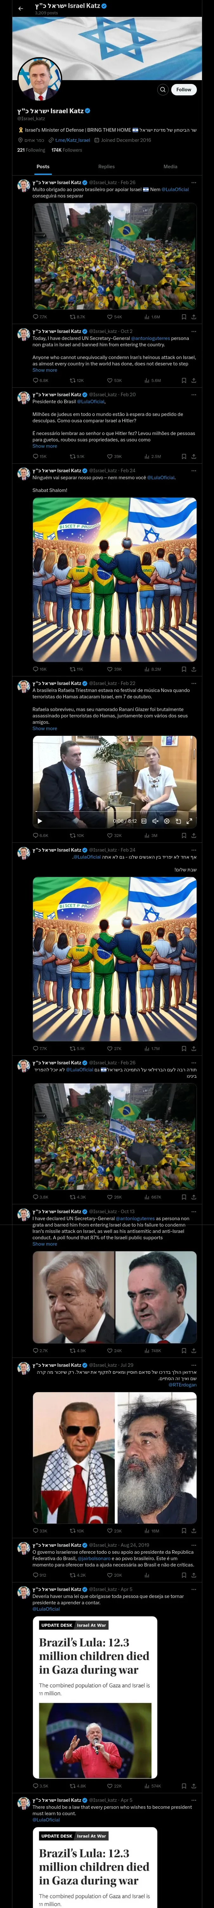The height and width of the screenshot is (1908, 214).
Task: Open video settings gear in interview player
Action: (167, 821)
